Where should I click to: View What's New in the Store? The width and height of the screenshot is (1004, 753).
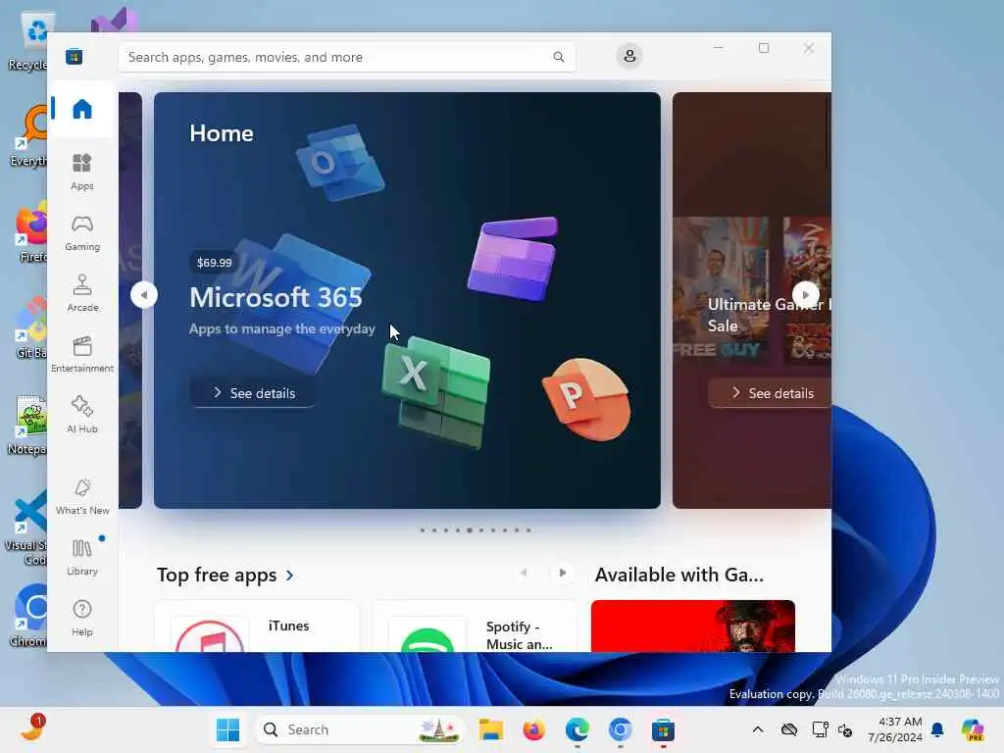click(82, 497)
